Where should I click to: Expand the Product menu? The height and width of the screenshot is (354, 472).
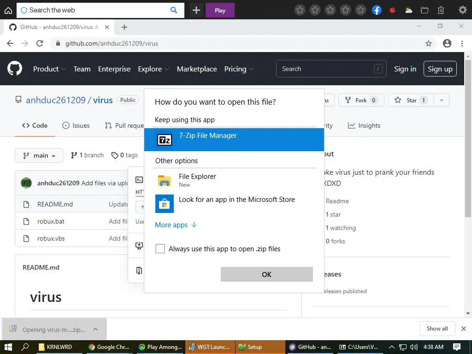click(49, 69)
